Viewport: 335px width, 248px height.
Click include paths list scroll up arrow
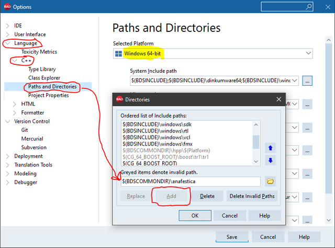(256, 125)
